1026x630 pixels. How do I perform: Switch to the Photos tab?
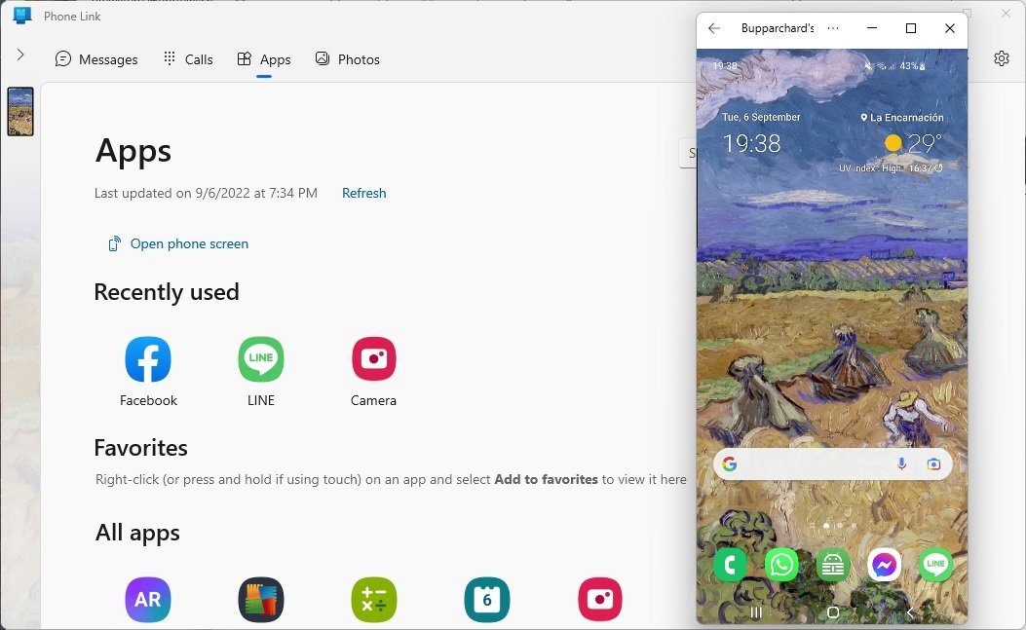[x=347, y=59]
